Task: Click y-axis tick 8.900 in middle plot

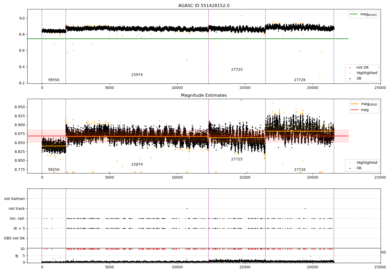Action: (20, 125)
